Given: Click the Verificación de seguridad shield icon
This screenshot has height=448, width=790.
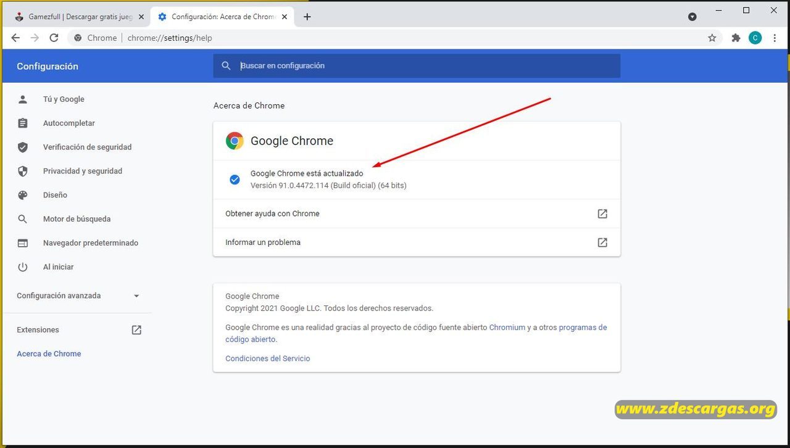Looking at the screenshot, I should 23,147.
